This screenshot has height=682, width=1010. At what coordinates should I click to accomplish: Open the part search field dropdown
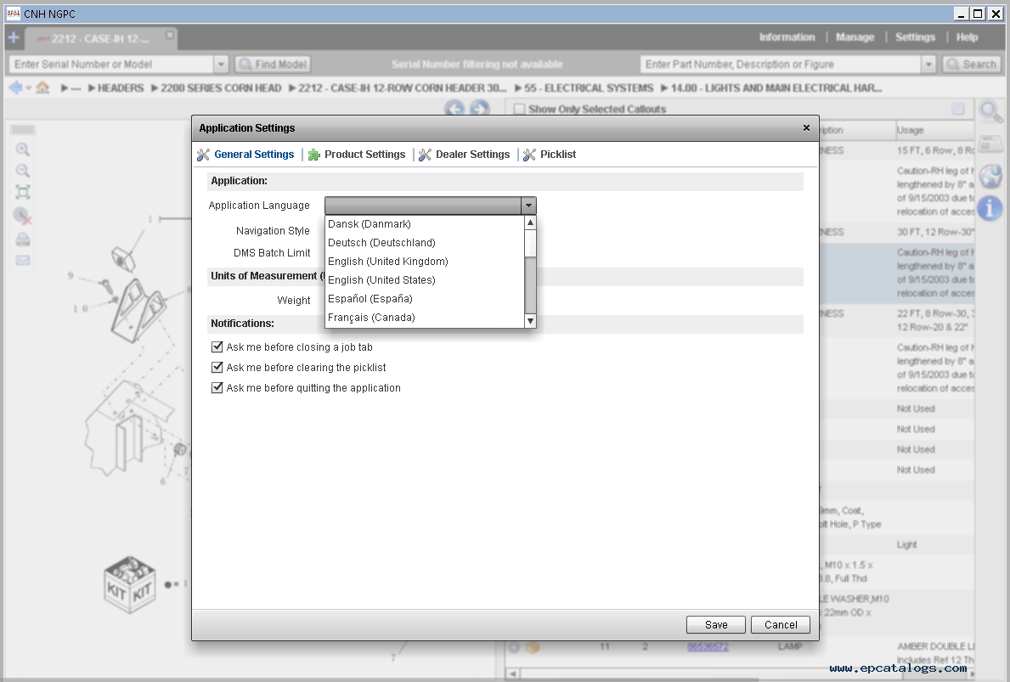(928, 65)
